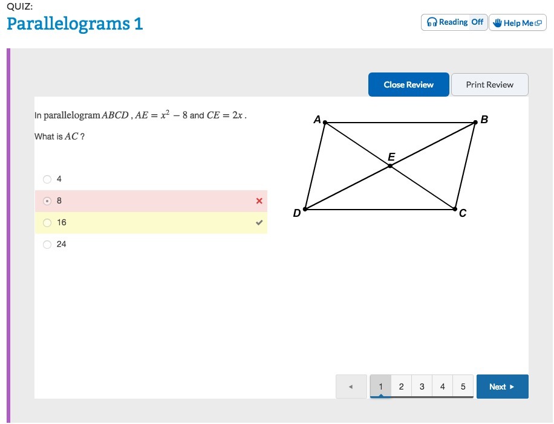Open question 4 in pagination
554x424 pixels.
(x=442, y=387)
